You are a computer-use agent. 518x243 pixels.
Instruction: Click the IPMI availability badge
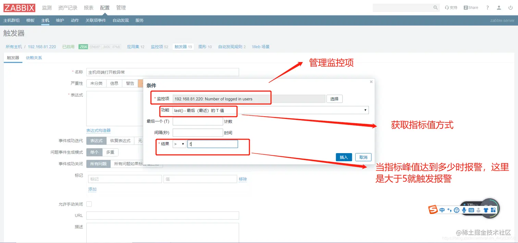click(116, 47)
